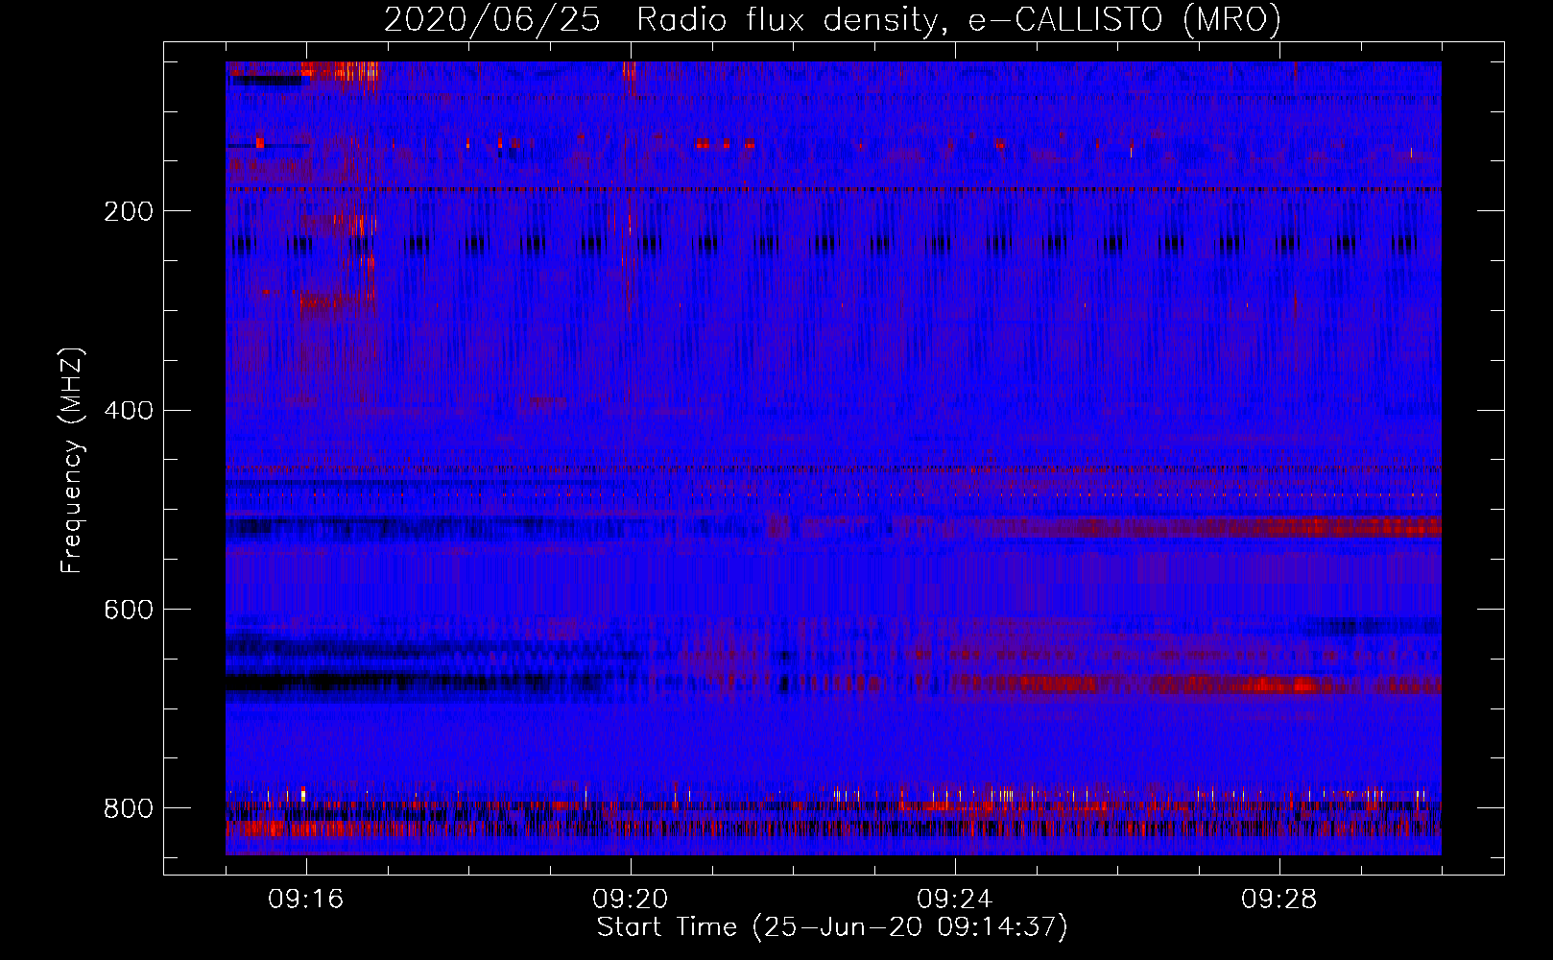The image size is (1553, 960).
Task: Click the 09:28 time tick label
Action: (1279, 900)
